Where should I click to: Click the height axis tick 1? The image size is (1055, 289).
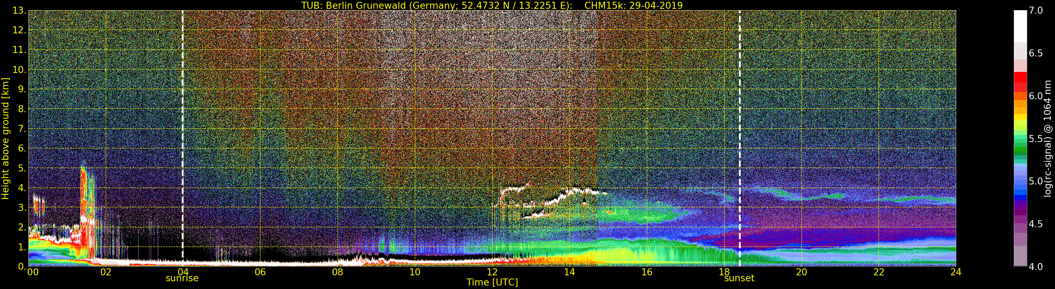(22, 247)
